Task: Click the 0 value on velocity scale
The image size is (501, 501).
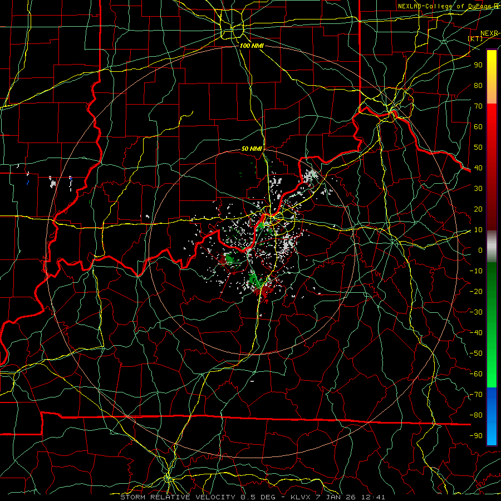Action: (480, 250)
